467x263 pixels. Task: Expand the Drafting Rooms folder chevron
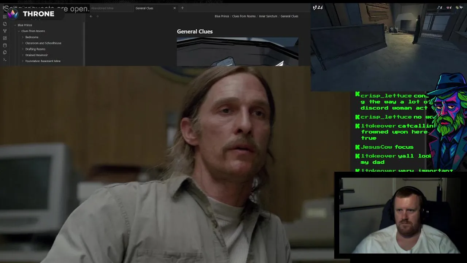[23, 49]
